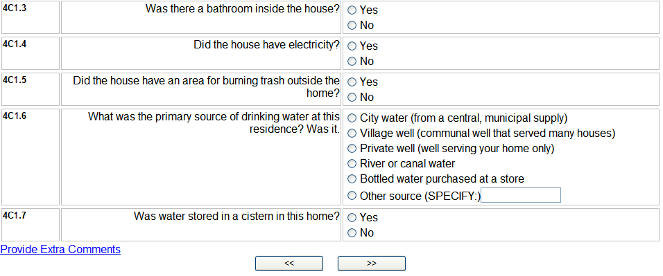The width and height of the screenshot is (663, 276).
Task: Pick River or canal water option
Action: (352, 164)
